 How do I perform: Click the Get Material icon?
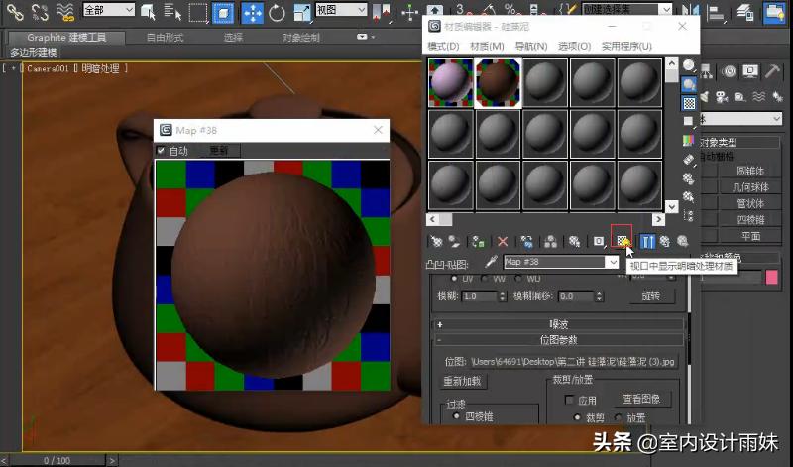point(436,241)
